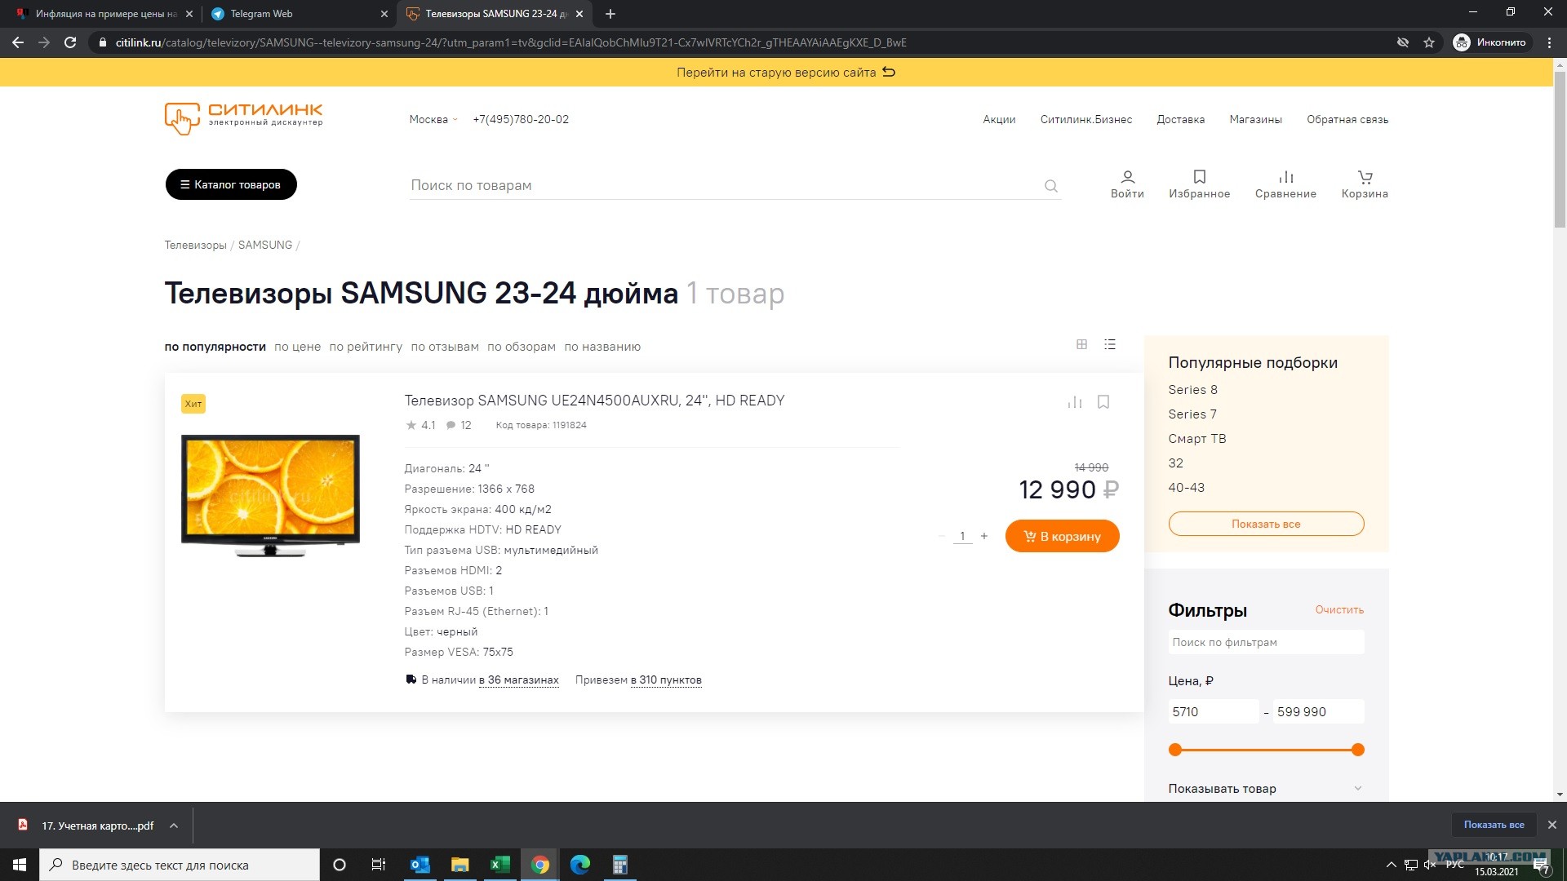
Task: Click the search magnifier icon
Action: (x=1051, y=186)
